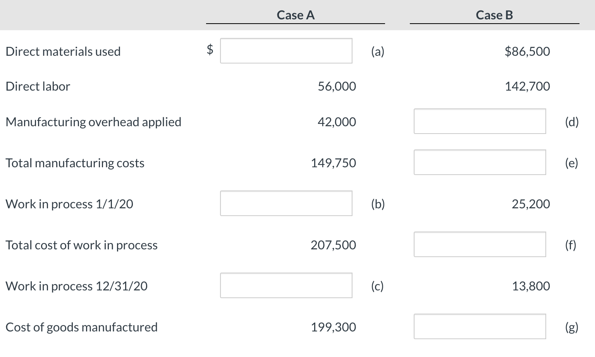This screenshot has height=357, width=595.
Task: Click the Total manufacturing costs label
Action: (x=75, y=163)
